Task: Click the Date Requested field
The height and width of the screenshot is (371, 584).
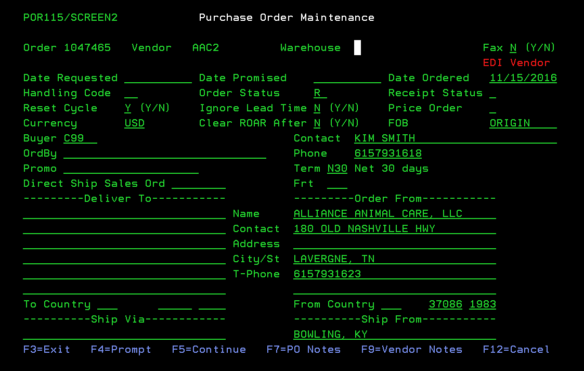Action: click(x=158, y=78)
